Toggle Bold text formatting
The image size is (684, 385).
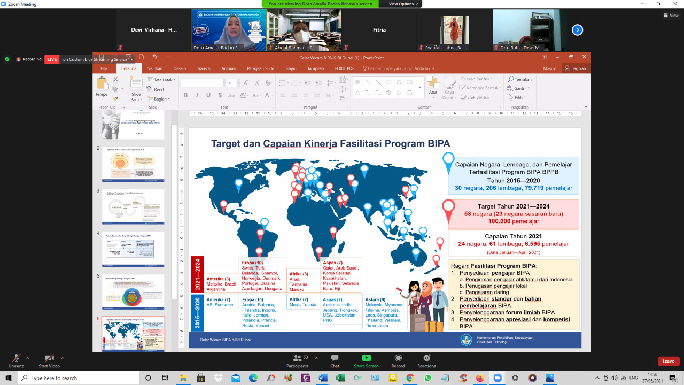point(185,95)
